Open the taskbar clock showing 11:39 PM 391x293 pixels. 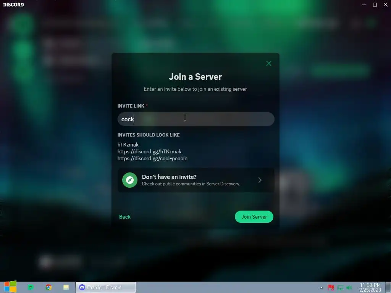pyautogui.click(x=370, y=288)
